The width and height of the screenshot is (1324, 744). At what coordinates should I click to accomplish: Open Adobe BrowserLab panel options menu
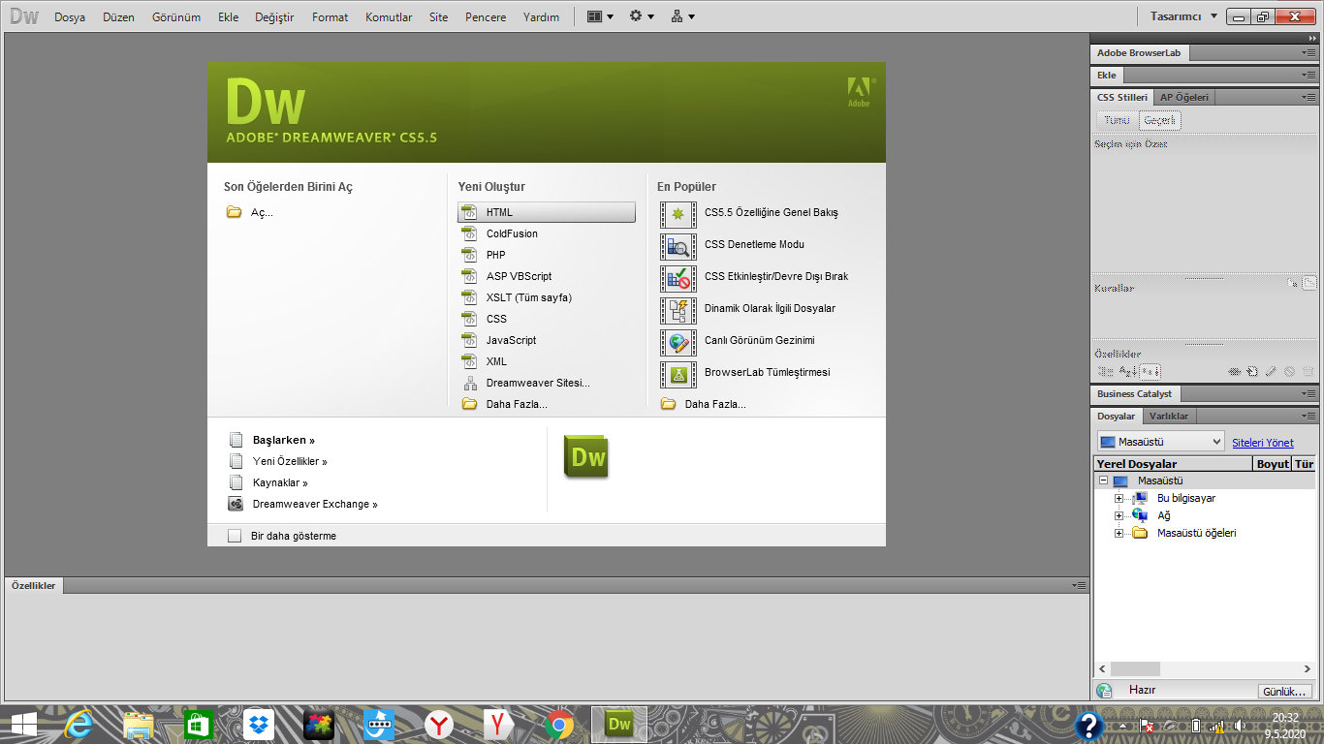click(1308, 53)
